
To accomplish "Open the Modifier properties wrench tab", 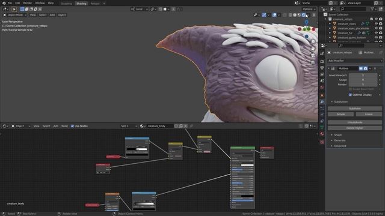I will [x=322, y=102].
